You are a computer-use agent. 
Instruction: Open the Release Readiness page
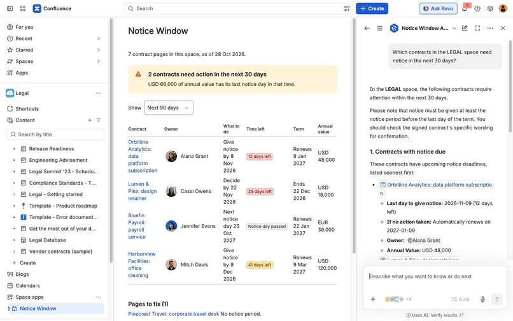(x=52, y=148)
